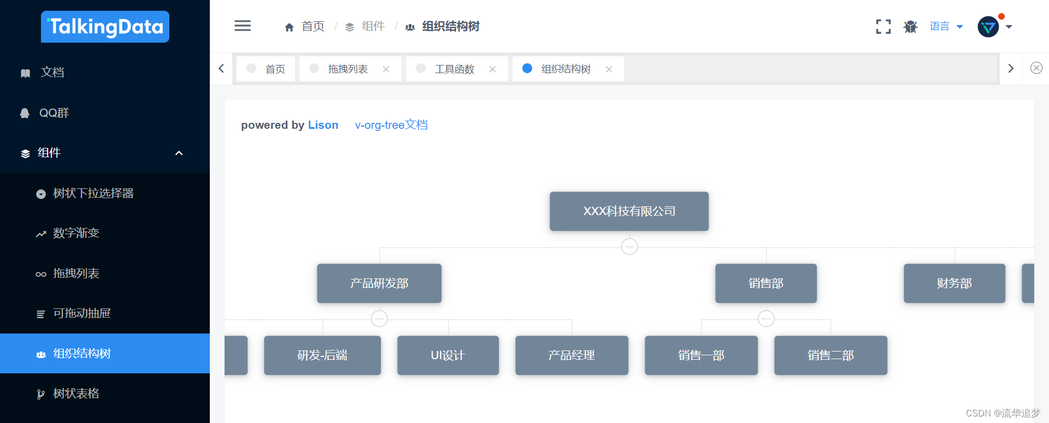The image size is (1049, 423).
Task: Open the 语言 language dropdown
Action: tap(946, 26)
